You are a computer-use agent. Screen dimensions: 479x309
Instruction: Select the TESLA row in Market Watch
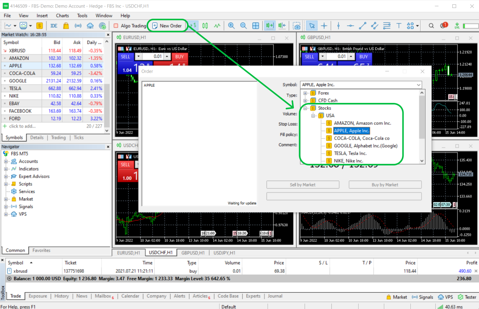tap(52, 88)
